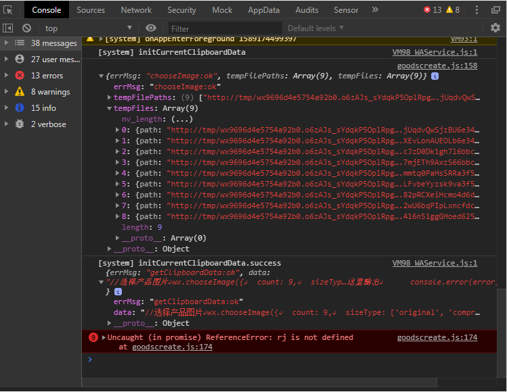The width and height of the screenshot is (507, 392).
Task: Open the Default levels dropdown
Action: point(315,28)
